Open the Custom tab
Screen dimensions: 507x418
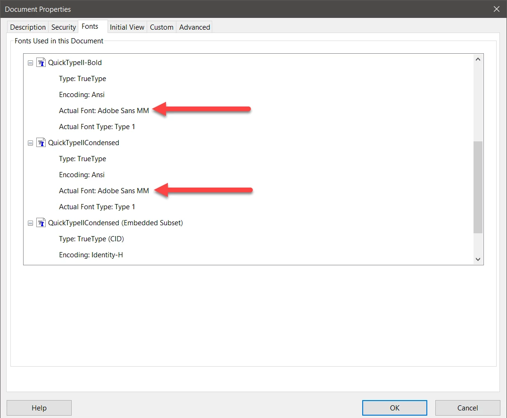[162, 27]
